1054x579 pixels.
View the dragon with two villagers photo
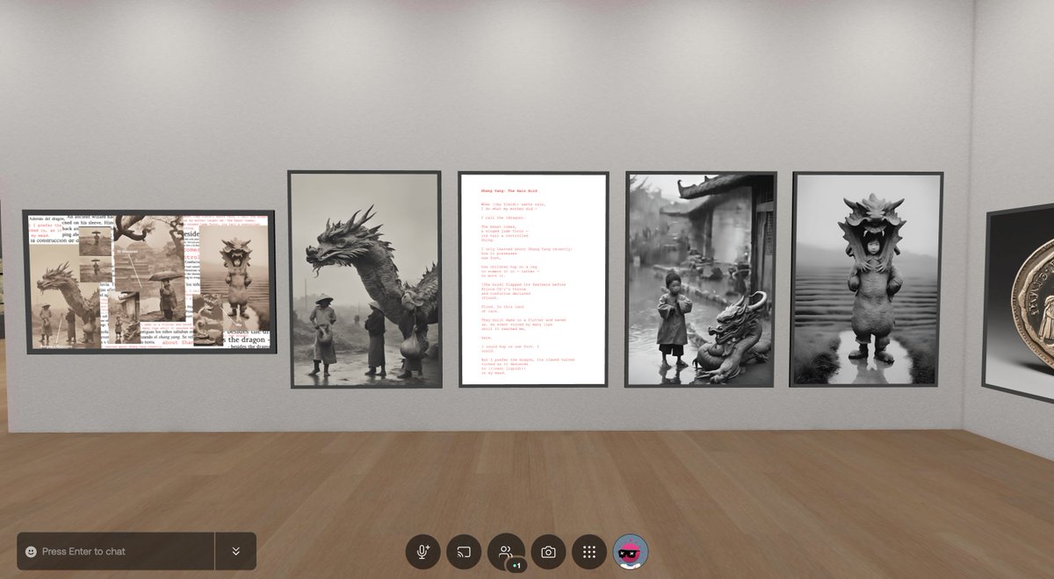coord(365,279)
